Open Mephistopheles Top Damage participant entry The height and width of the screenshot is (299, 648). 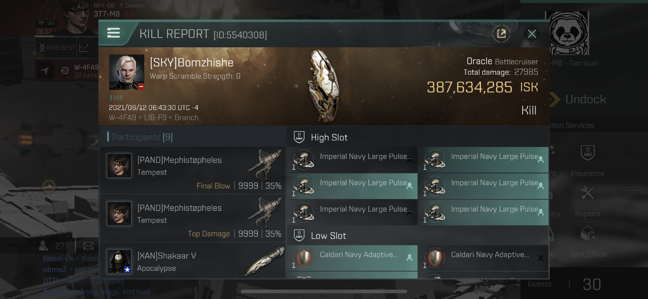(x=193, y=218)
